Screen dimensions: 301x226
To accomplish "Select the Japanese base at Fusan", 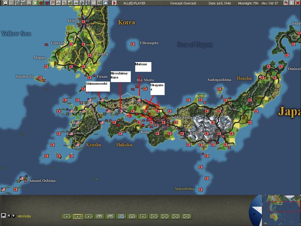I will click(89, 78).
